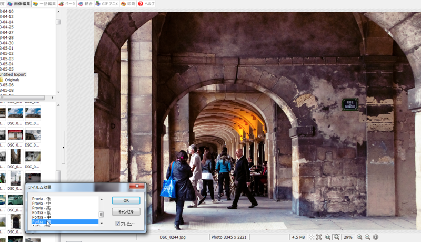Select Provia - 高 film effect
The width and height of the screenshot is (421, 242).
tap(41, 208)
